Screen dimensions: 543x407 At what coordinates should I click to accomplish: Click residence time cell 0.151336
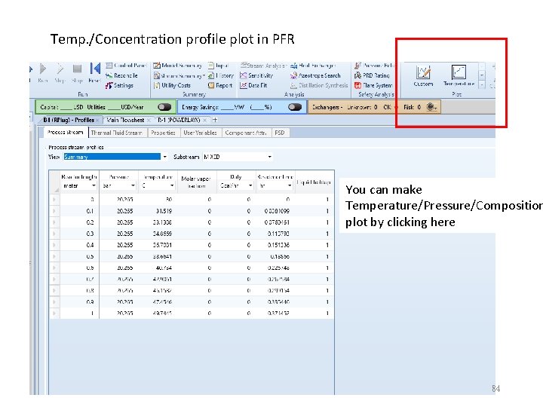(x=276, y=245)
